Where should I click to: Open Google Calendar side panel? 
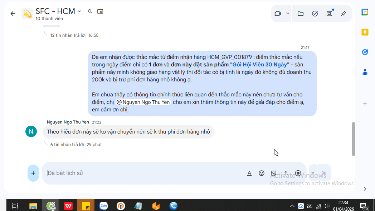pos(365,12)
